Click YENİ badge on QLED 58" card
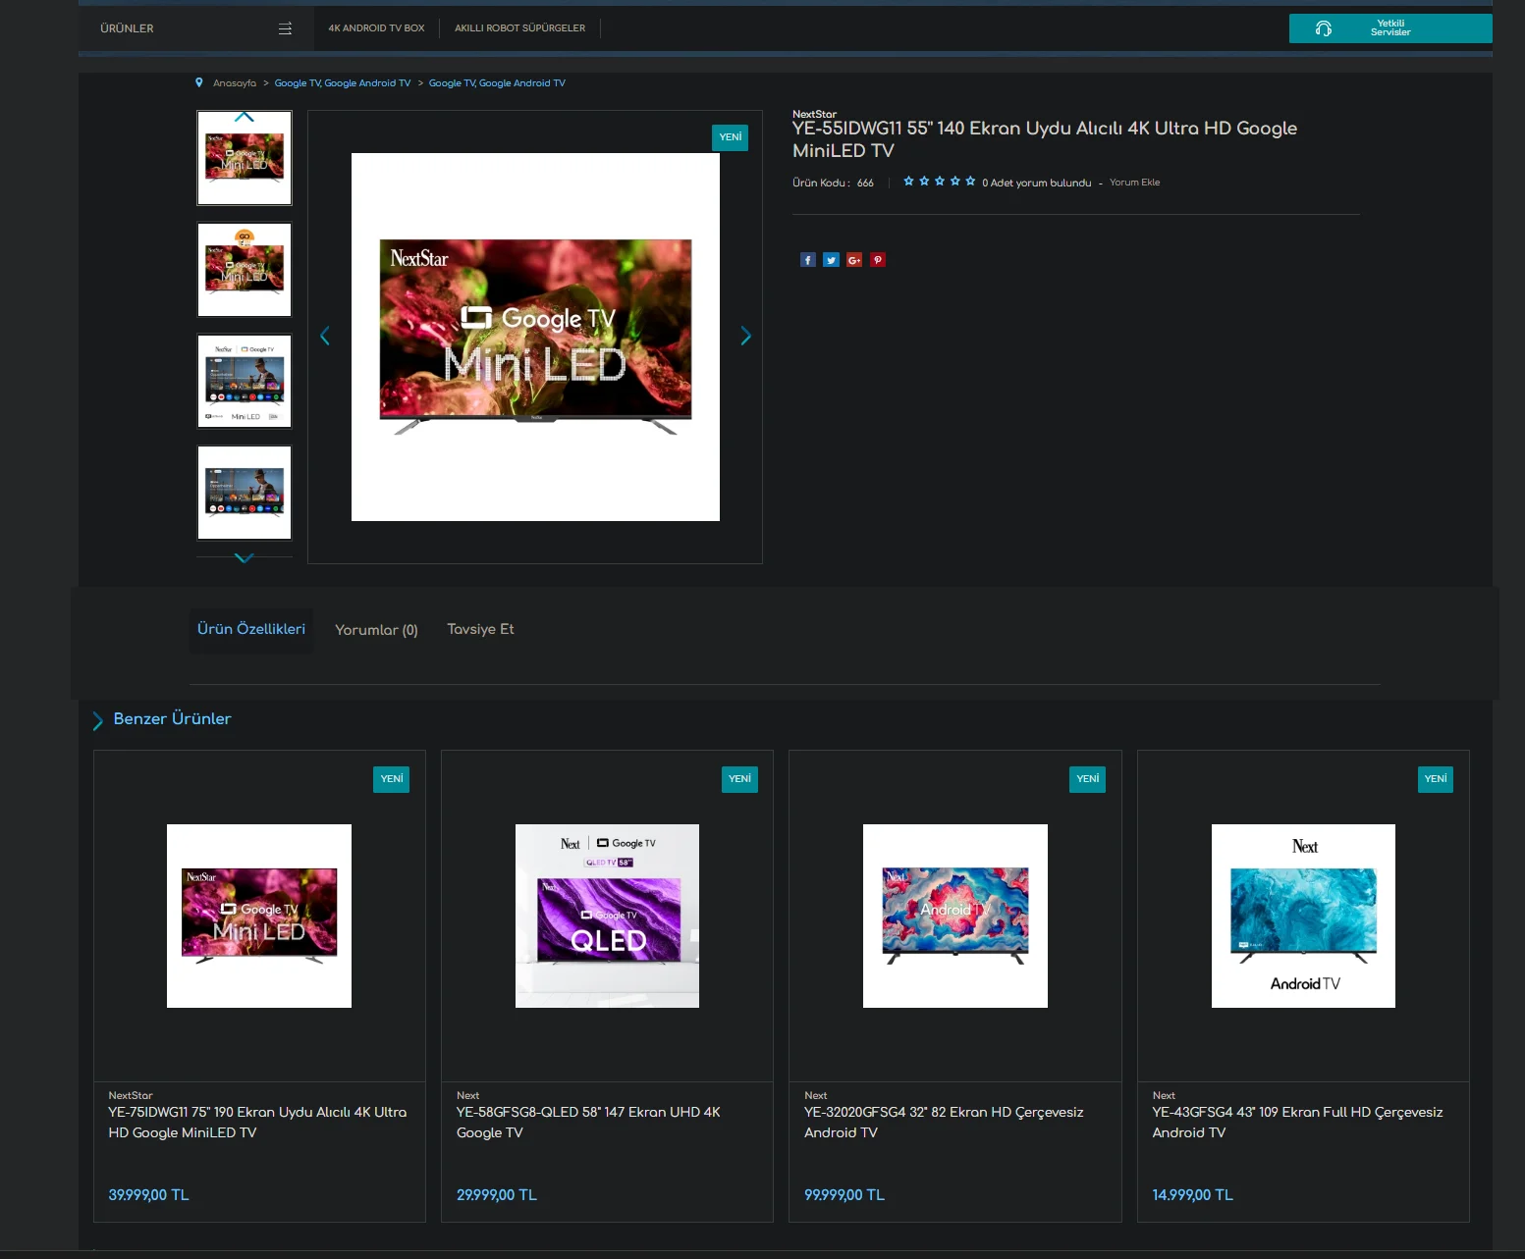 tap(739, 779)
